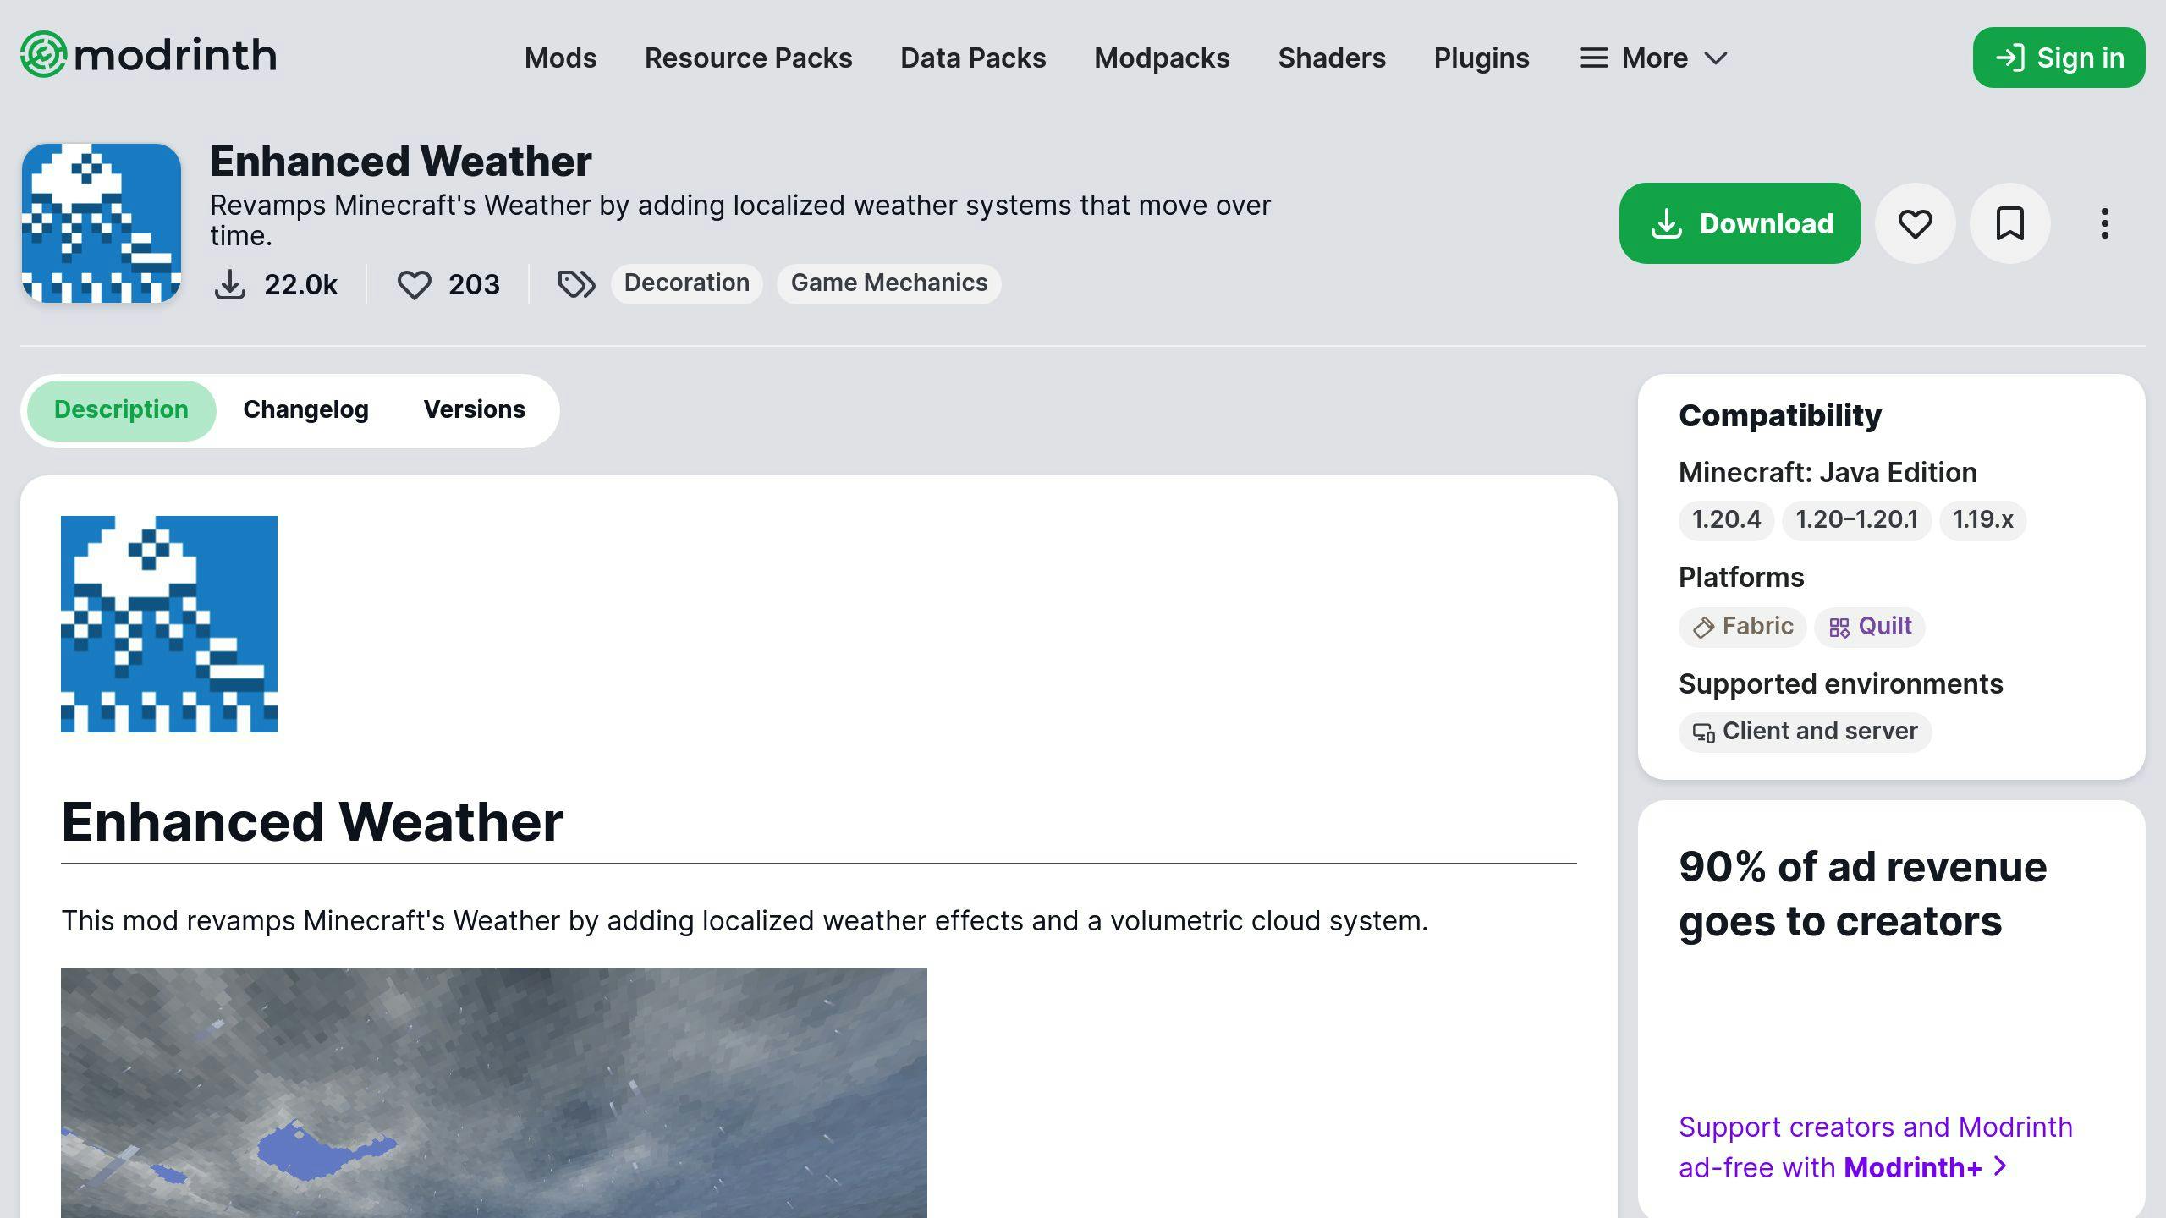The width and height of the screenshot is (2166, 1218).
Task: Follow the project with the heart button
Action: tap(1916, 223)
